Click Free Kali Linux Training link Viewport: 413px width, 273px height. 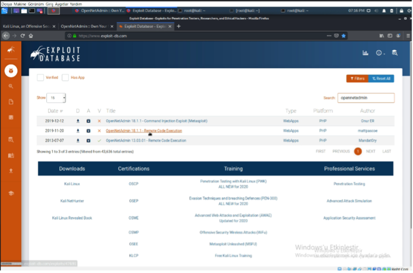pyautogui.click(x=233, y=256)
